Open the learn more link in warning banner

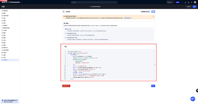coord(128,18)
